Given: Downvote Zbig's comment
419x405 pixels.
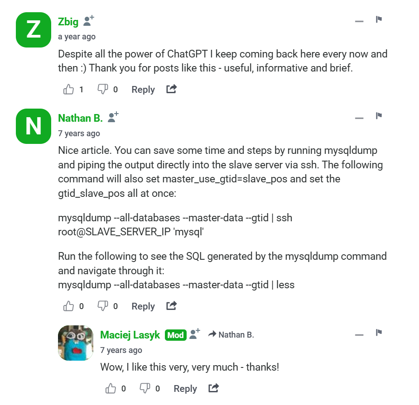Looking at the screenshot, I should [x=103, y=90].
